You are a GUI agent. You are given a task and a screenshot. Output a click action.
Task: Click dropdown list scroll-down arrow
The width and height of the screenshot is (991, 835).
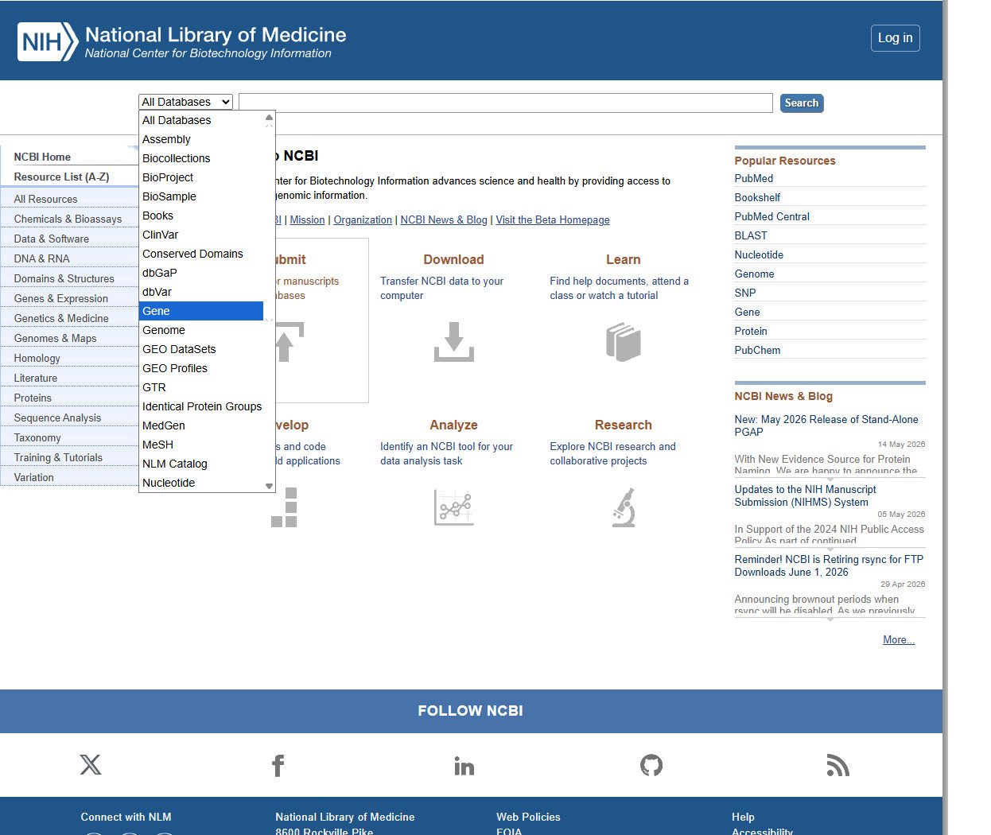269,486
